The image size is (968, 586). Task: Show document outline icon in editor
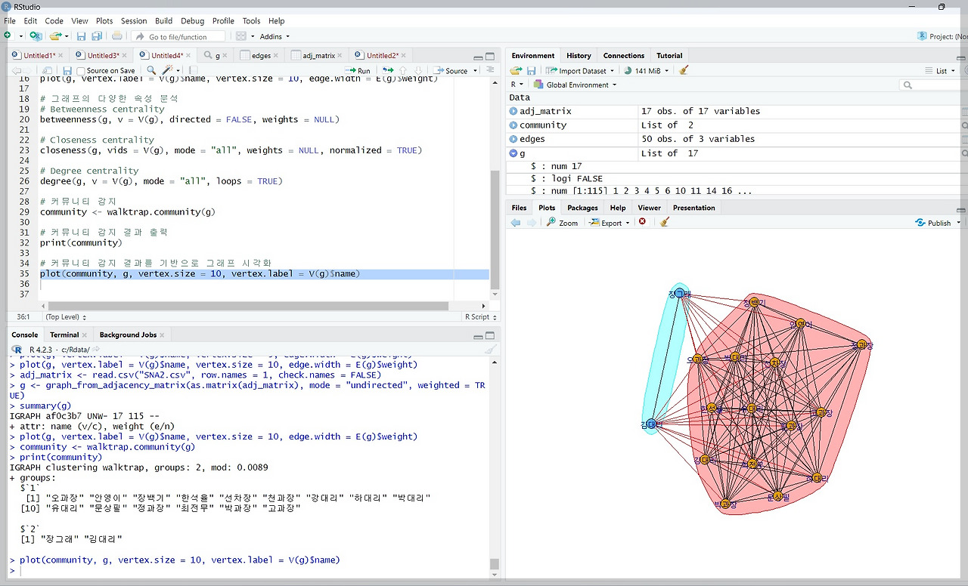(x=490, y=71)
